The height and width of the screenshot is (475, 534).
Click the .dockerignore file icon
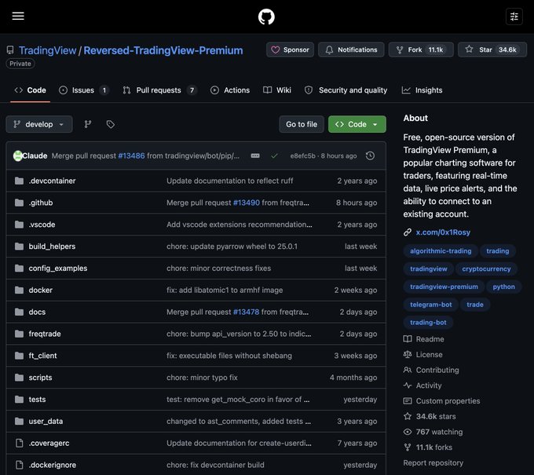[x=20, y=465]
